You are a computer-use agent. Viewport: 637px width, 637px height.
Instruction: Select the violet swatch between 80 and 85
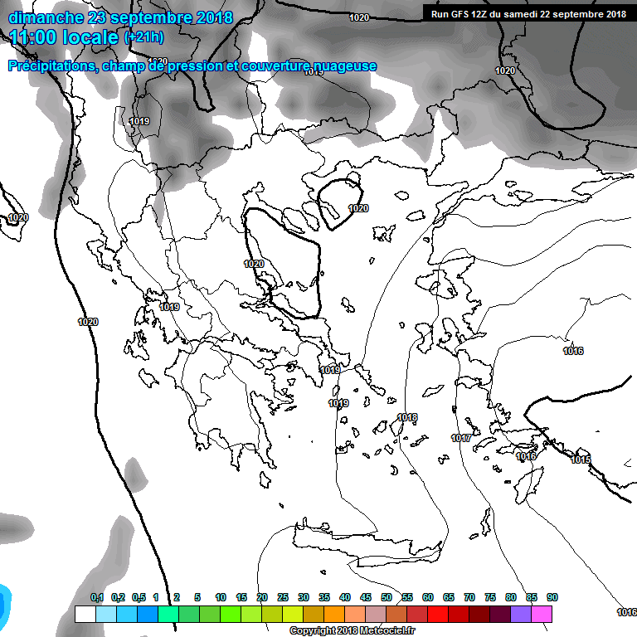520,614
